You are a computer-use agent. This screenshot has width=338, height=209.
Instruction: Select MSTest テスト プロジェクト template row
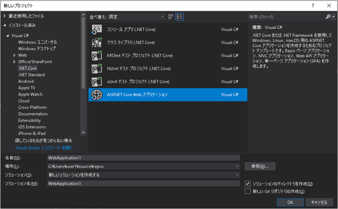point(168,55)
